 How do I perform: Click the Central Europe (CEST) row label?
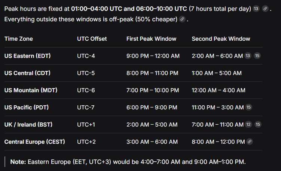[34, 142]
